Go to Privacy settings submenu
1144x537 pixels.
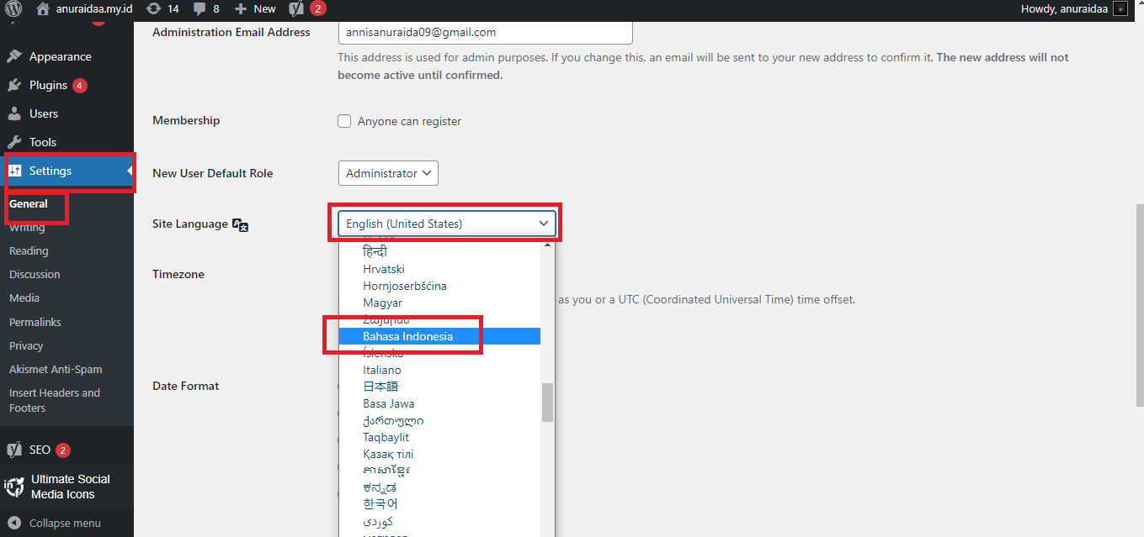pos(26,345)
